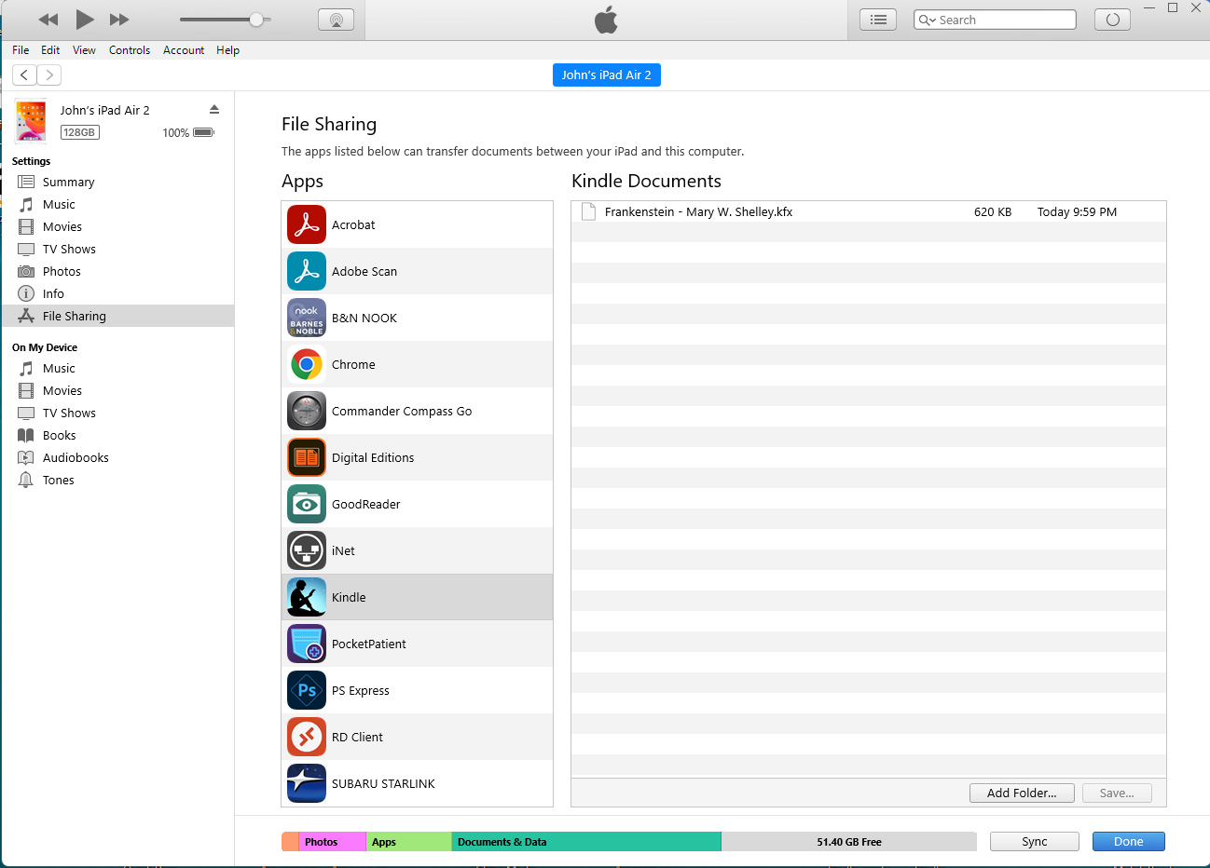Image resolution: width=1210 pixels, height=868 pixels.
Task: Click the Today 9:59 PM date
Action: tap(1077, 211)
